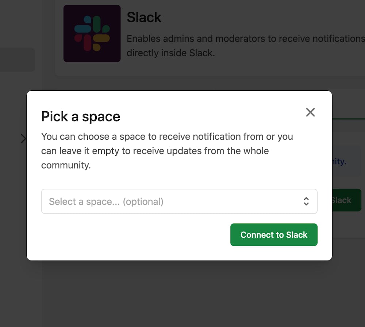Click the large "Slack" integration heading
The height and width of the screenshot is (327, 365).
pyautogui.click(x=144, y=18)
